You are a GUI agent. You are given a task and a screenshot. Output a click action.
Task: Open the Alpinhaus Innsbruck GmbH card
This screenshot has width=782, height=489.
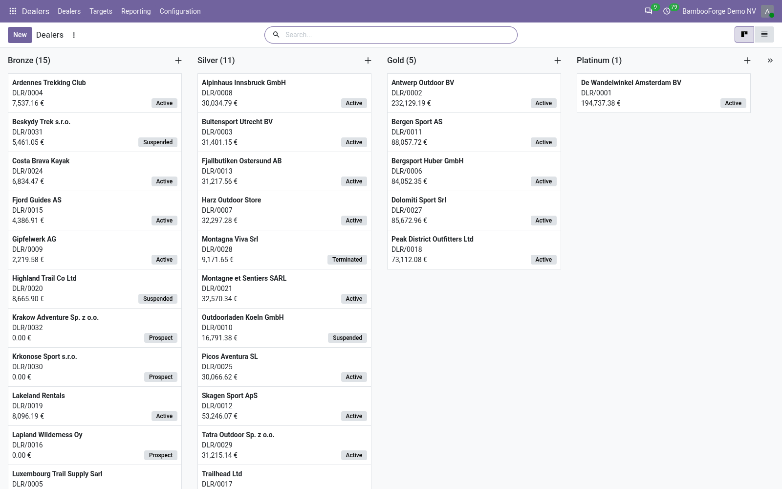pos(284,93)
